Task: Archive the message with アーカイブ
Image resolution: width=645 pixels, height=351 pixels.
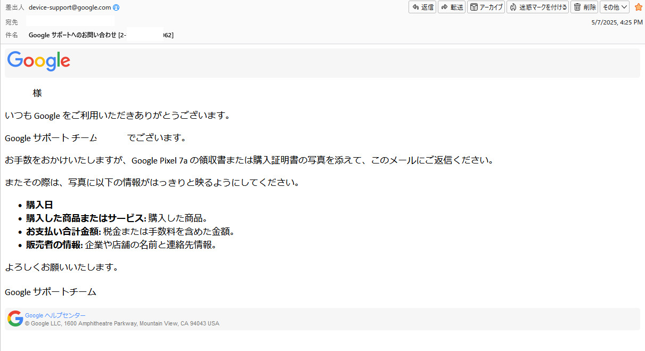Action: tap(486, 7)
